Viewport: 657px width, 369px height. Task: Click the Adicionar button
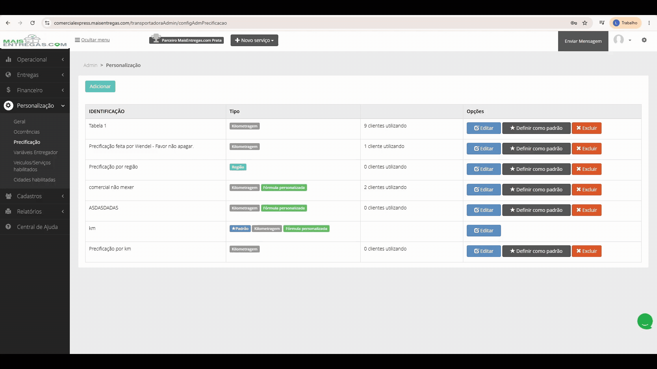(x=100, y=86)
